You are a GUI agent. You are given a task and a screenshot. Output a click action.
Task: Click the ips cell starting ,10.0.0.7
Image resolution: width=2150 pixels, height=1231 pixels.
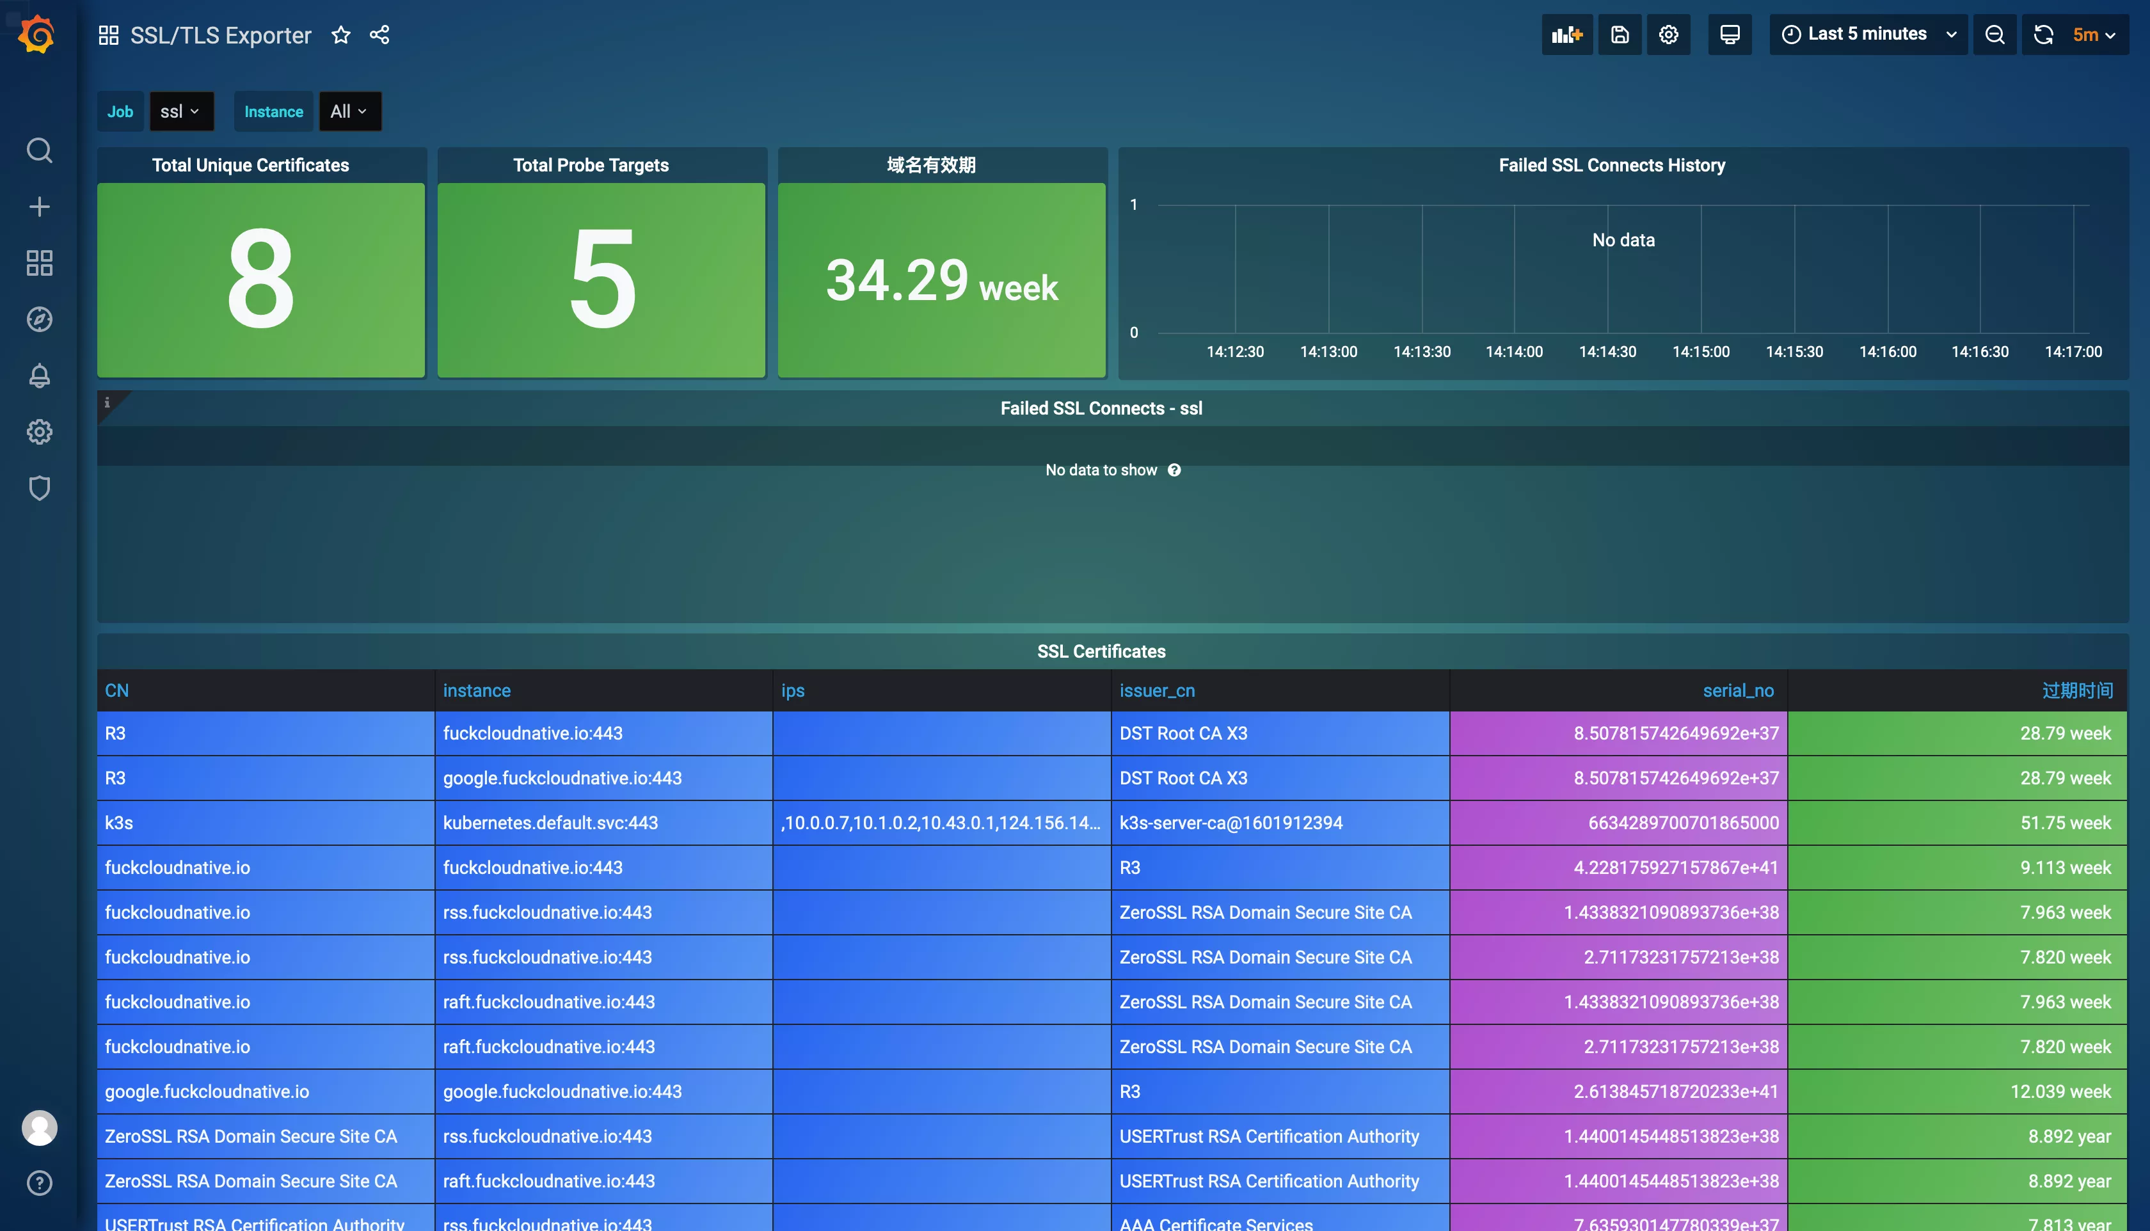(x=942, y=823)
